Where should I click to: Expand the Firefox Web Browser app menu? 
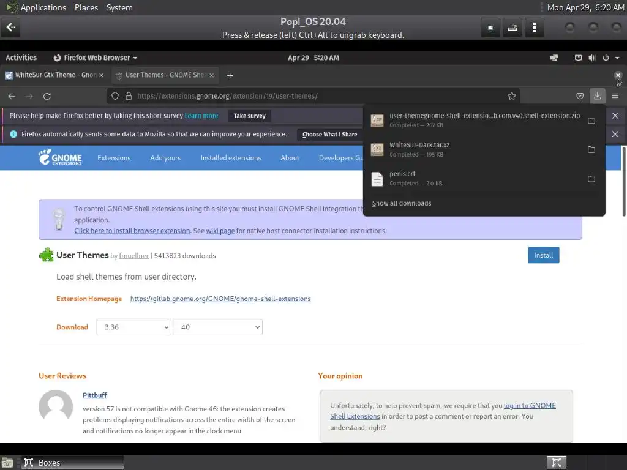click(95, 58)
